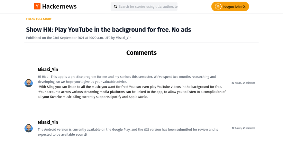Click the avatar beside the Sling app comment
This screenshot has height=147, width=283.
point(29,83)
